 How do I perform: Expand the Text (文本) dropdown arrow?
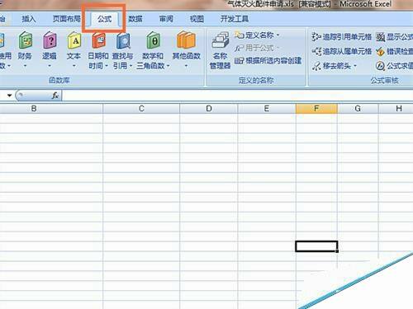point(74,66)
